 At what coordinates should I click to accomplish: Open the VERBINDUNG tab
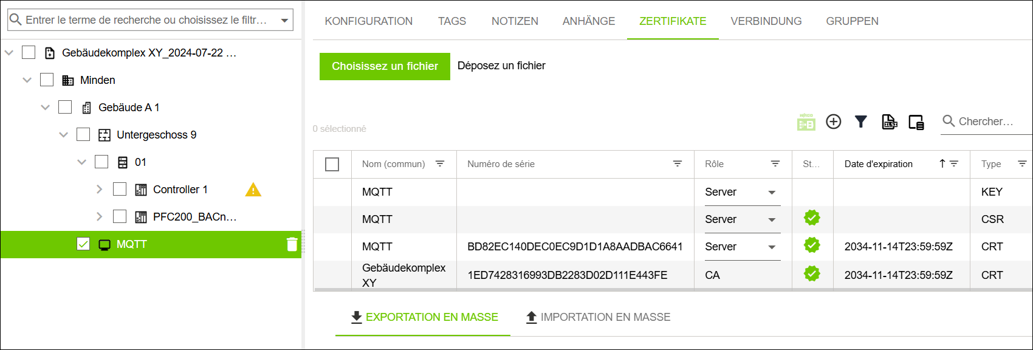point(766,21)
